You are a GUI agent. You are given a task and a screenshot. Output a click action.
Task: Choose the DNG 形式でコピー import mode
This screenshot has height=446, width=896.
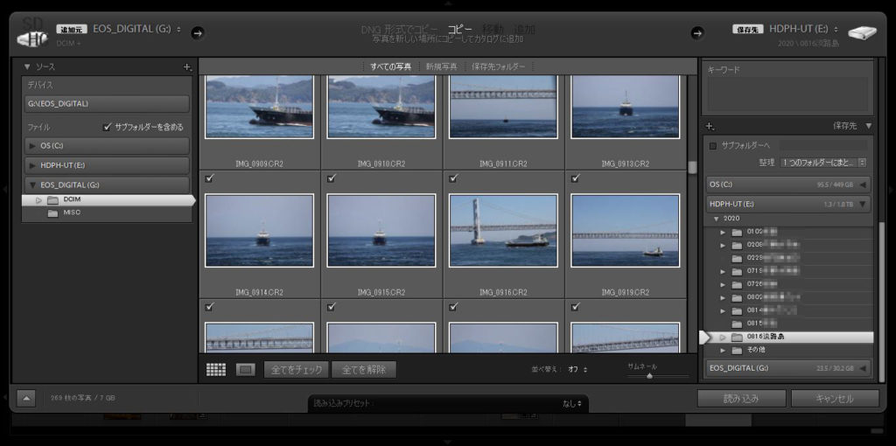(401, 29)
